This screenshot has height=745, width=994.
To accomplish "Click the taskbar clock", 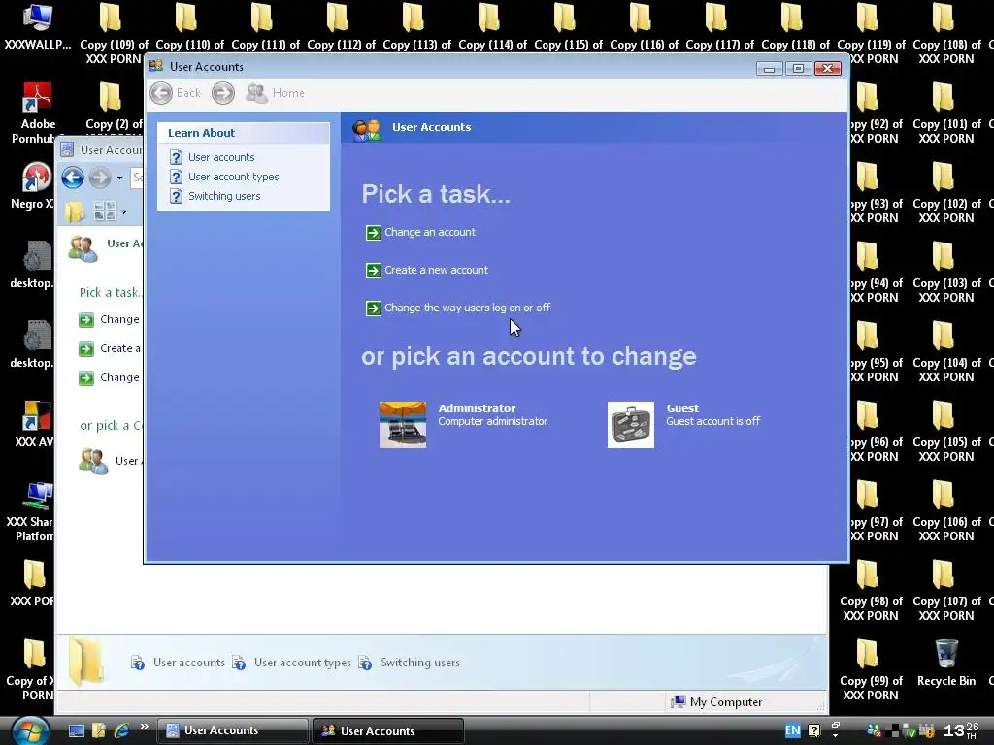I will click(961, 731).
